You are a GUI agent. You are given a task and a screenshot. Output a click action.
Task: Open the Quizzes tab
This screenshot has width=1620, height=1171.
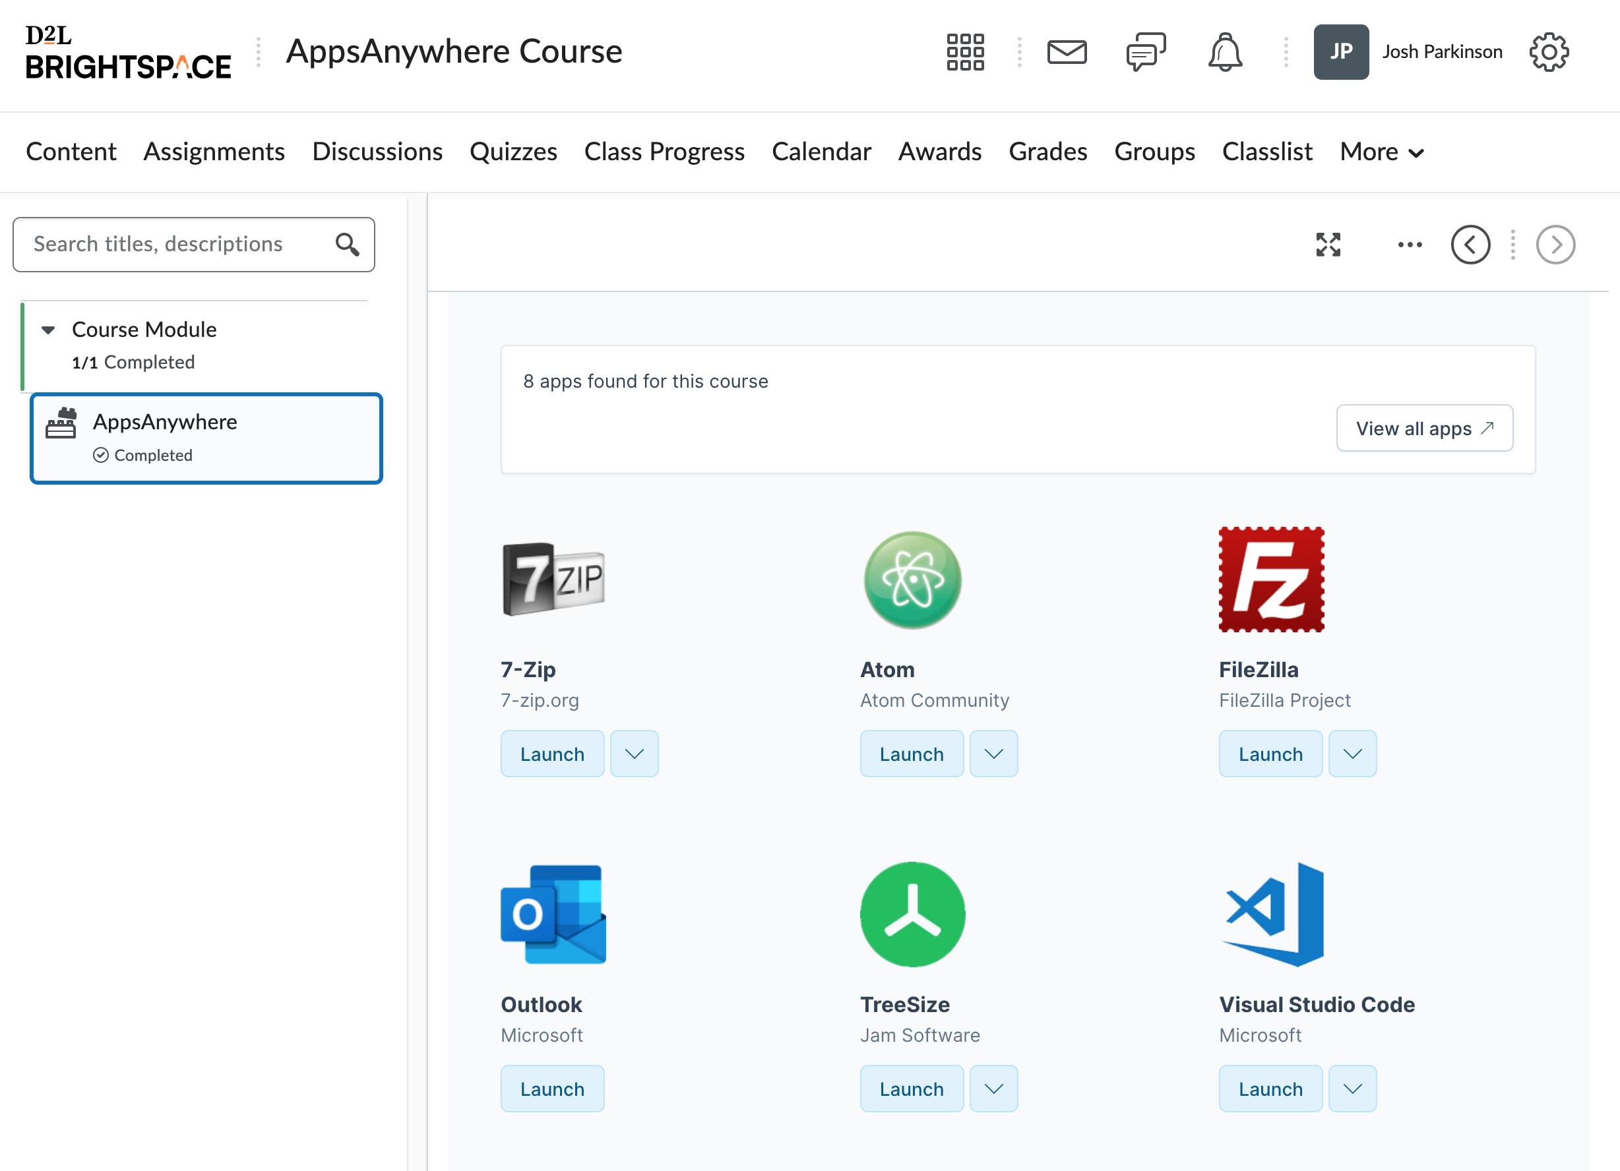point(513,152)
